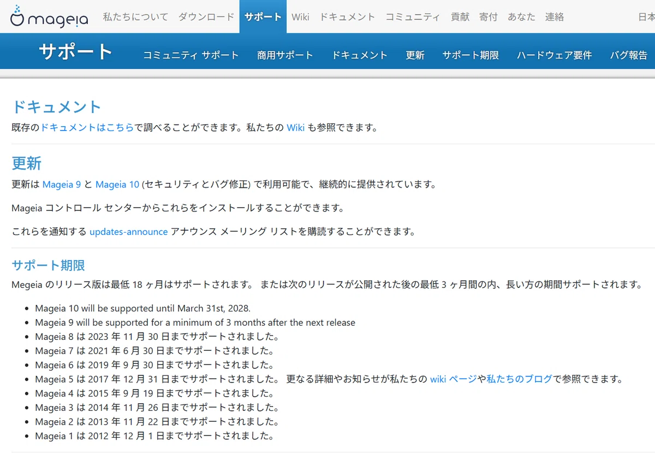Open ドキュメント in top navigation bar
This screenshot has width=655, height=459.
[x=347, y=17]
